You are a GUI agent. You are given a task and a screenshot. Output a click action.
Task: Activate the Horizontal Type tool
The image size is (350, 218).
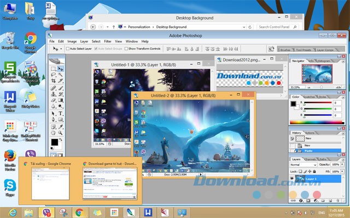pyautogui.click(x=60, y=113)
